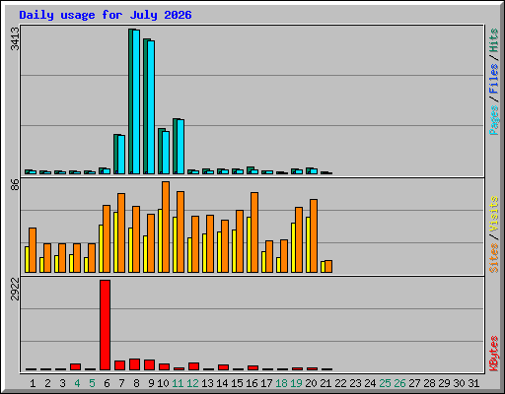The width and height of the screenshot is (505, 394).
Task: Click day label 23 on x-axis
Action: coord(355,383)
